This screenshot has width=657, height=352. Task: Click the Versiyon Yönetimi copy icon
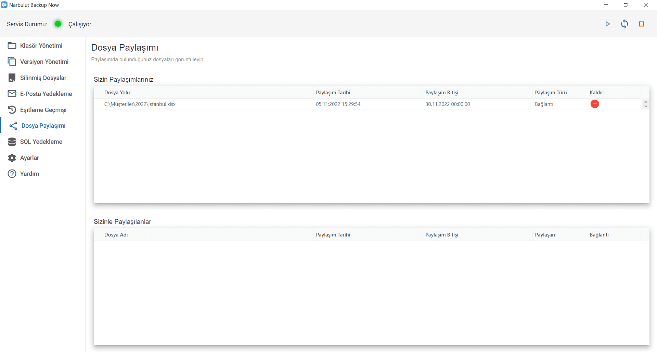12,62
